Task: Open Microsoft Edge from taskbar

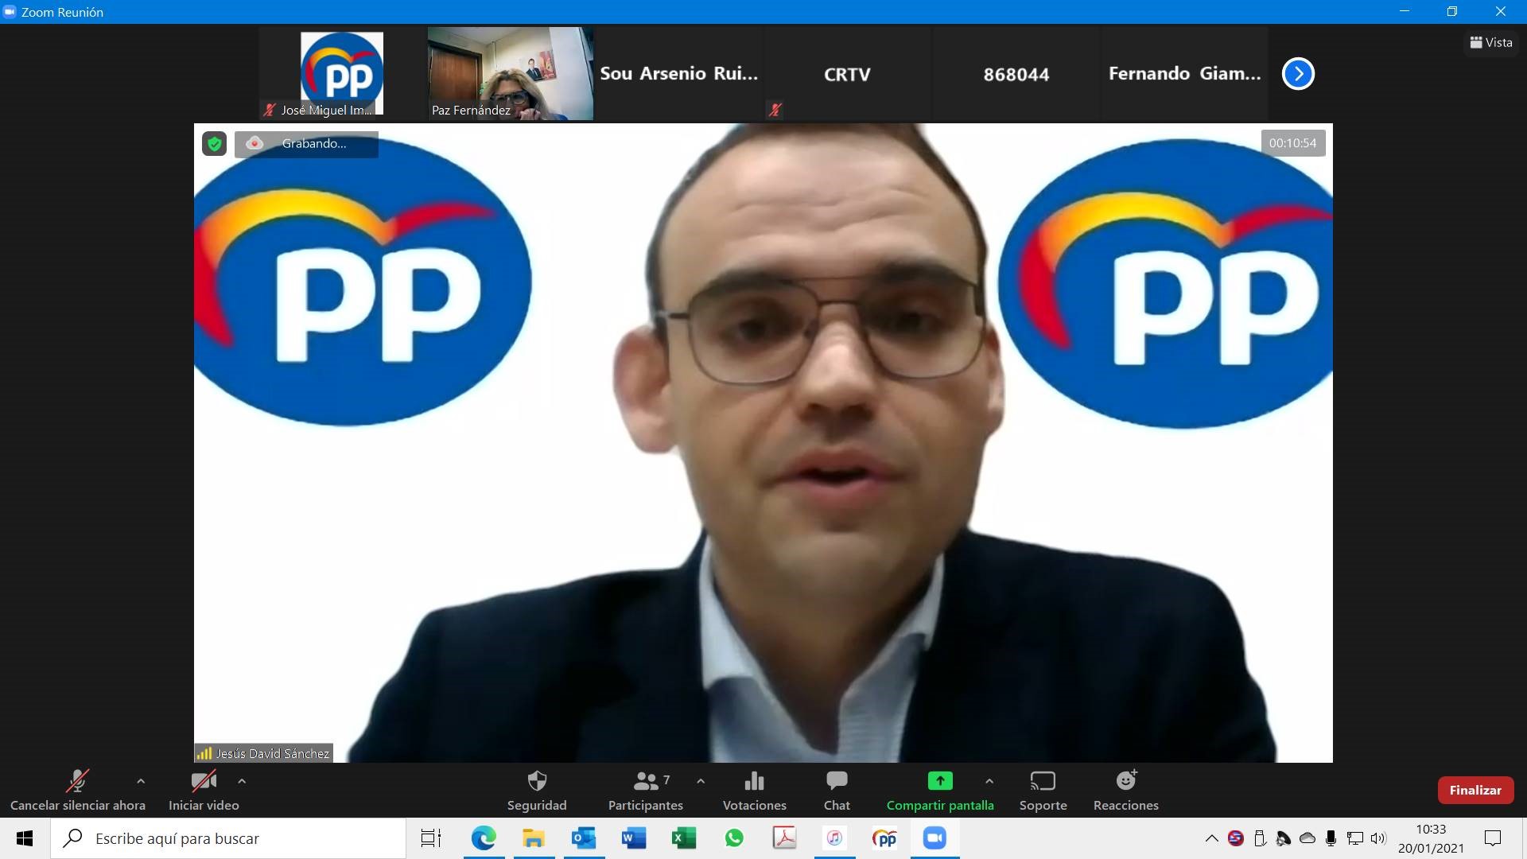Action: pos(484,838)
